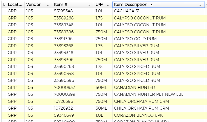Click GRP location in row 59340349
The height and width of the screenshot is (122, 207).
12,115
